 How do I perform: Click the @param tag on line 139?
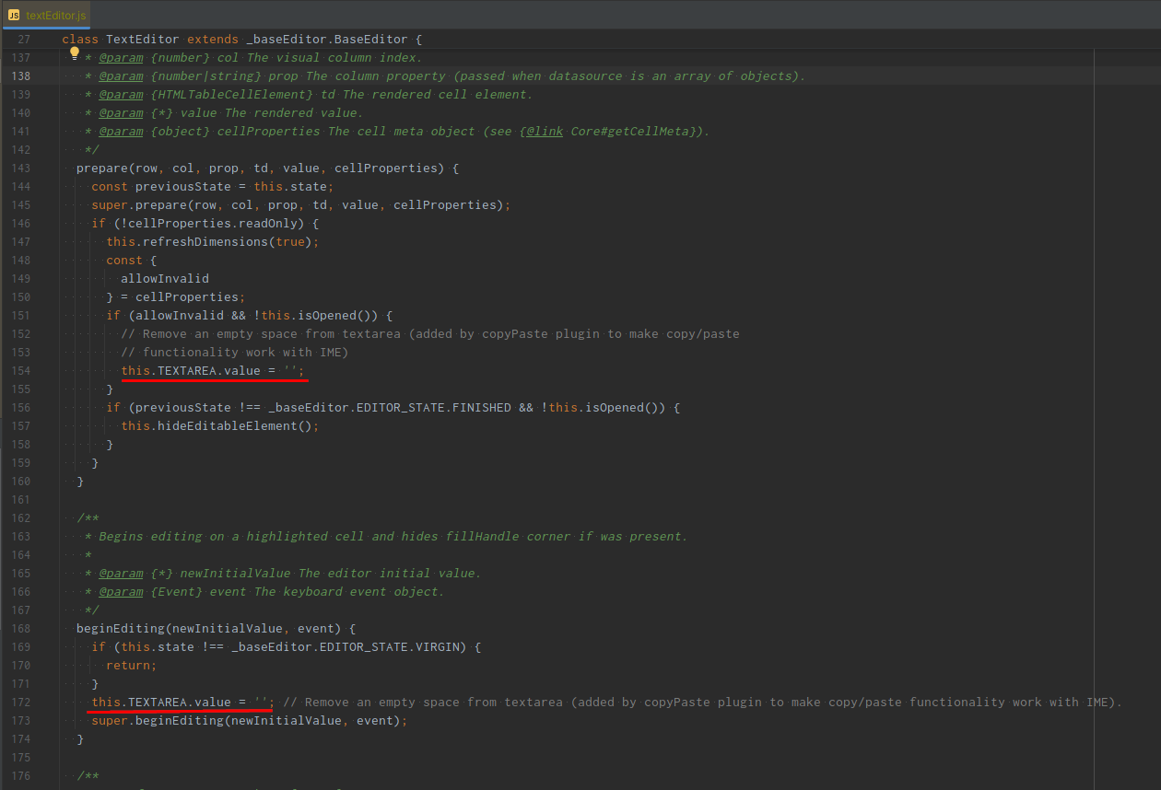pyautogui.click(x=121, y=94)
